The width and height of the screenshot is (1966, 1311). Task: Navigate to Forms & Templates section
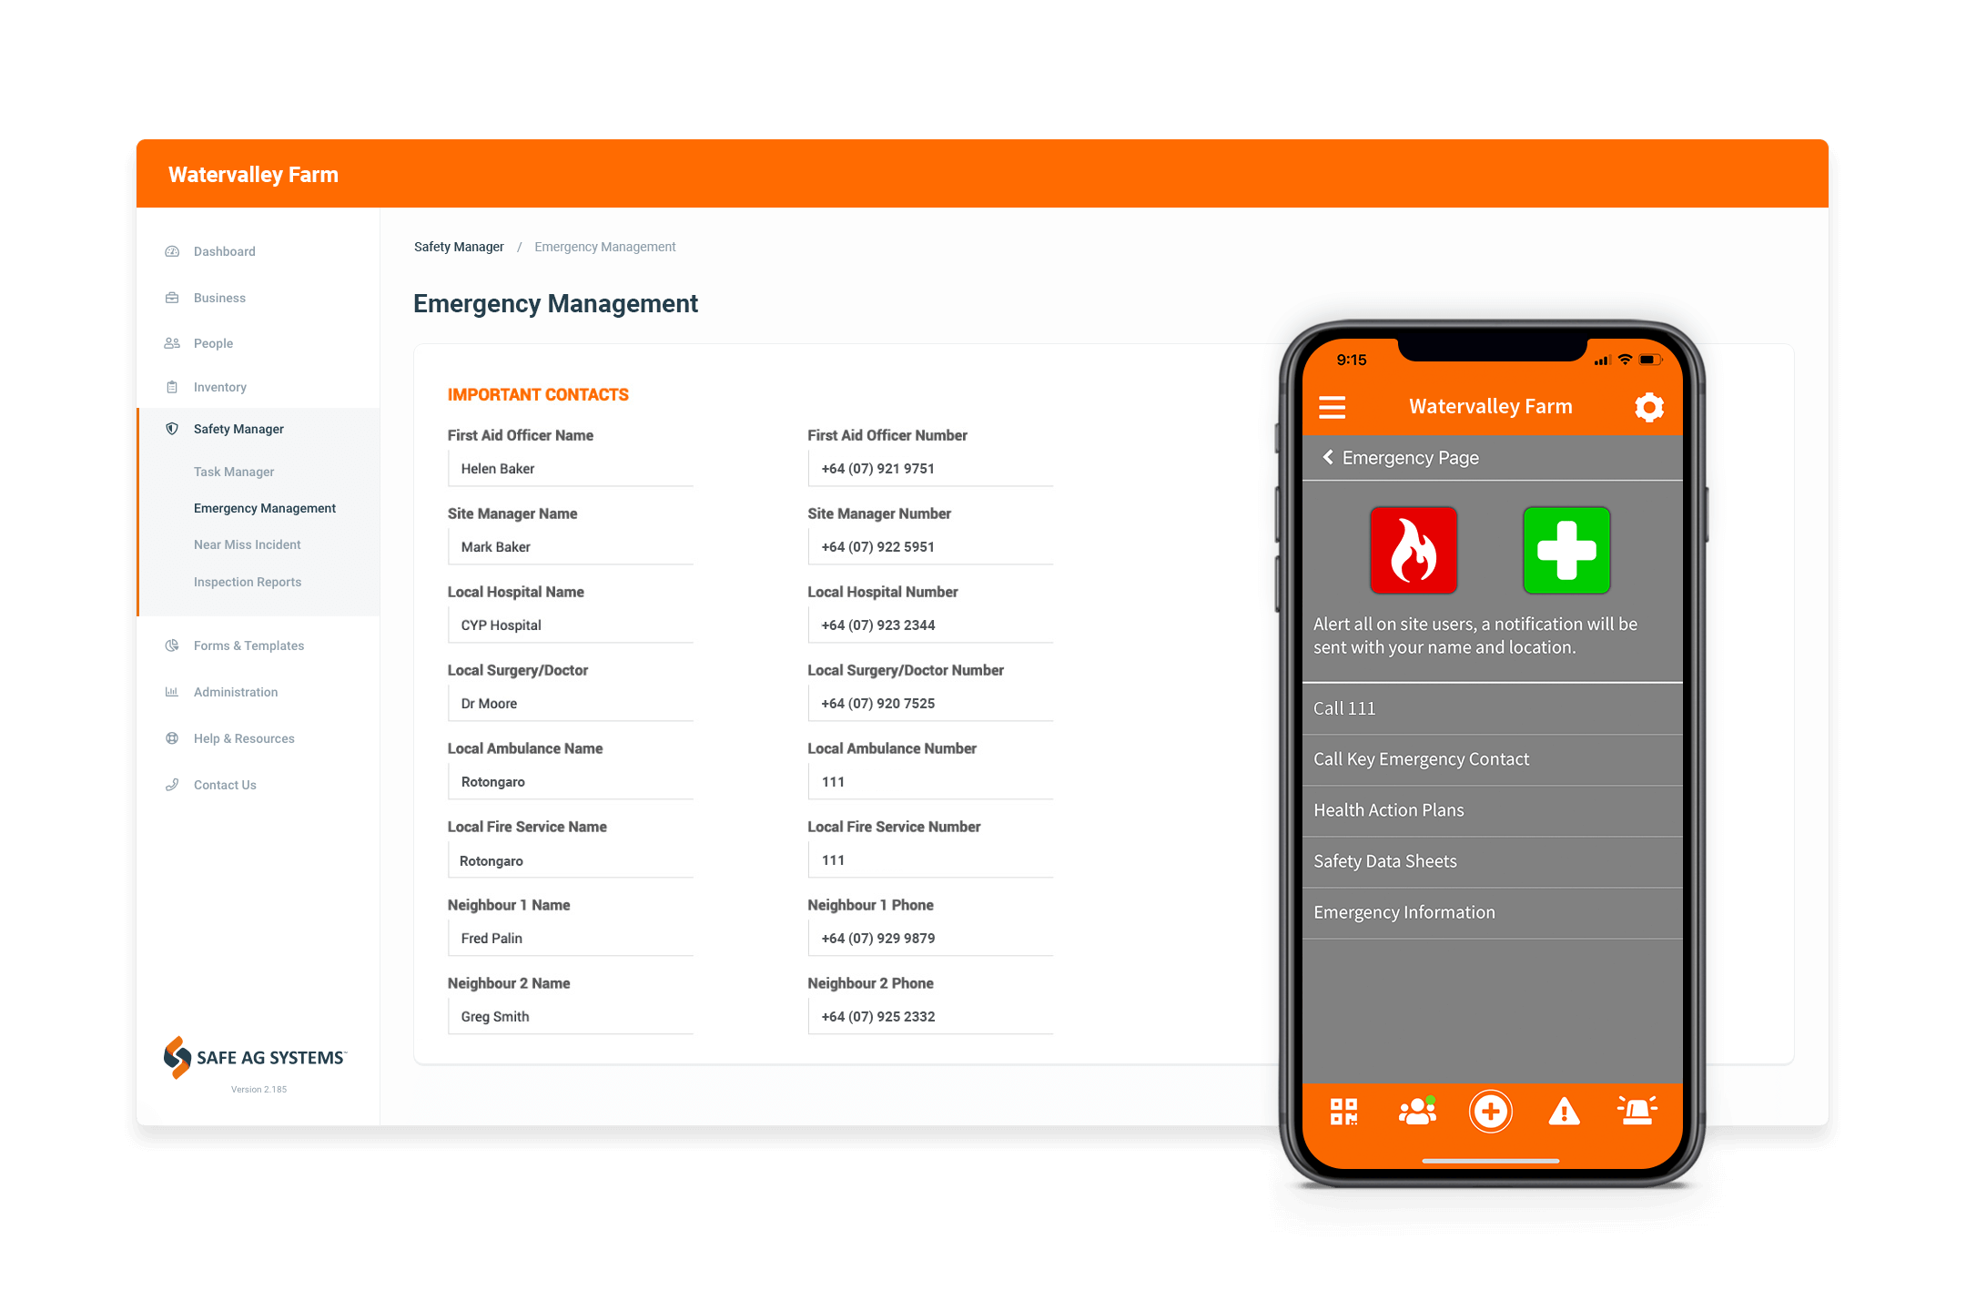(x=248, y=644)
